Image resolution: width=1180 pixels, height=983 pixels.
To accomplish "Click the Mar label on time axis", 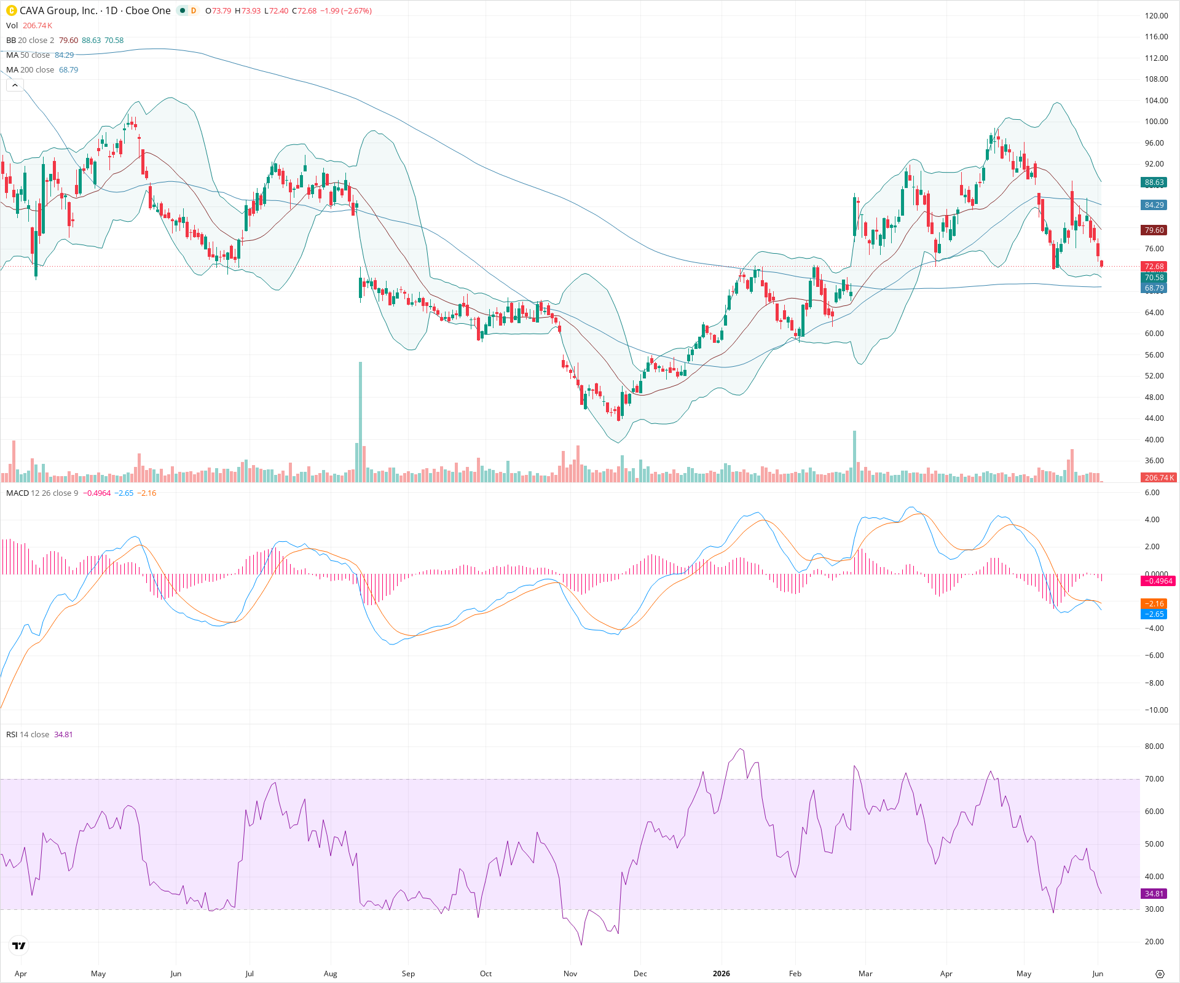I will click(x=865, y=973).
